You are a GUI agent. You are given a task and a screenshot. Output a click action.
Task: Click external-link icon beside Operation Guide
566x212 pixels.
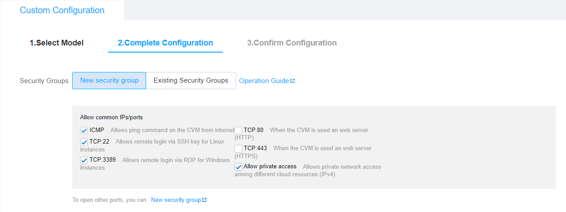292,81
